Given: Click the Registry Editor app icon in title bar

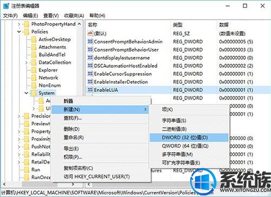Looking at the screenshot, I should tap(6, 6).
